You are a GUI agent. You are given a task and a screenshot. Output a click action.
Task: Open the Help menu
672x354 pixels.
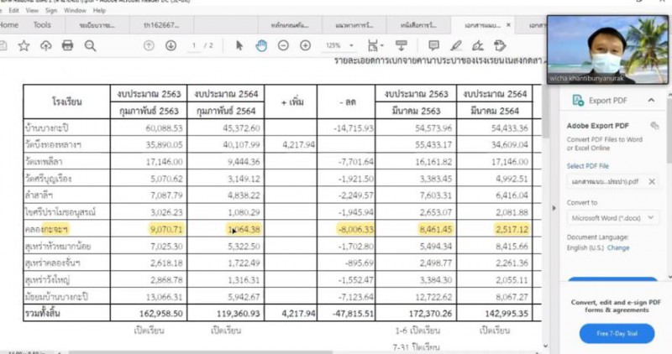(x=99, y=10)
